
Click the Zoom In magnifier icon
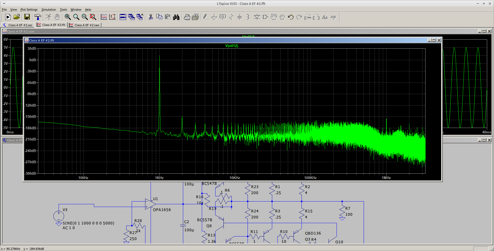coord(68,17)
